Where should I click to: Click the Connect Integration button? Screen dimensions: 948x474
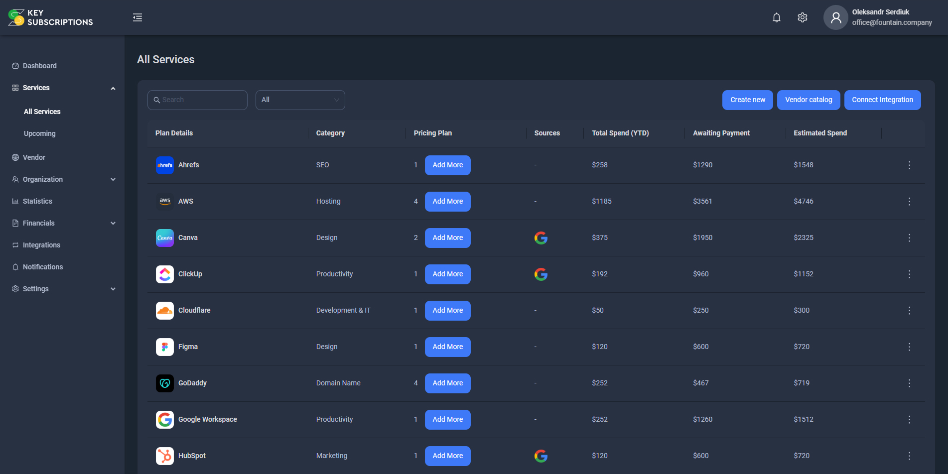[x=883, y=100]
